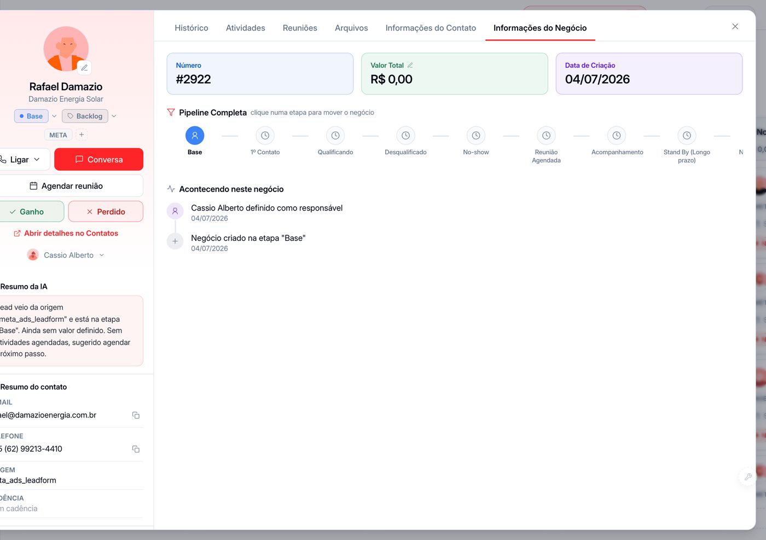
Task: Copy the phone number
Action: pos(136,449)
